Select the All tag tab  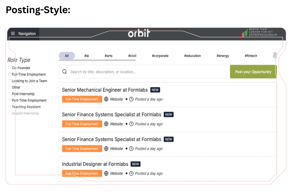tap(67, 56)
